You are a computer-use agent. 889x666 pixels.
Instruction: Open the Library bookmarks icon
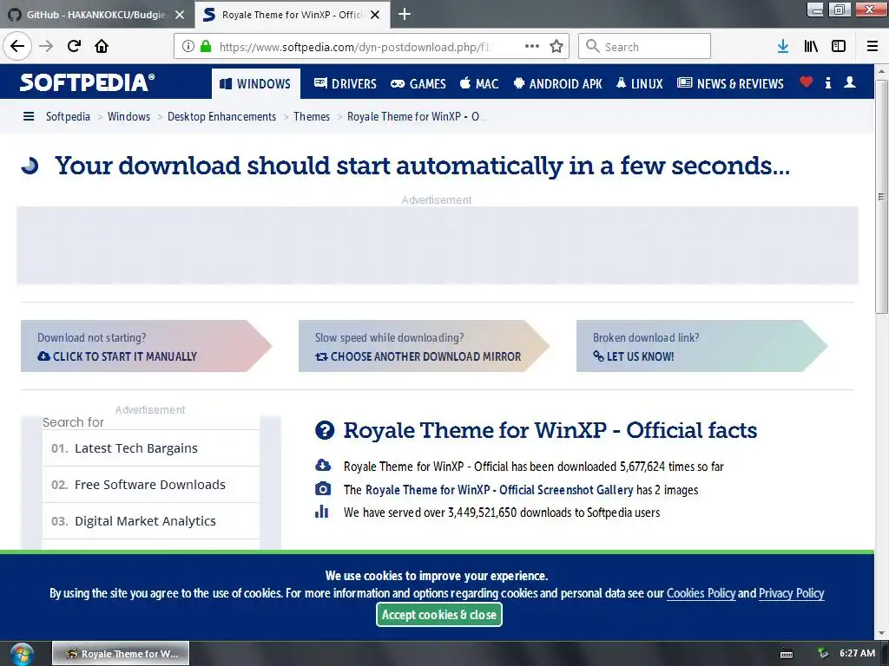811,46
